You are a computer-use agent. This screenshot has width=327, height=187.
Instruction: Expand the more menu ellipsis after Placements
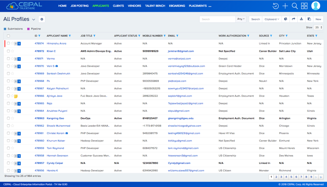point(210,6)
